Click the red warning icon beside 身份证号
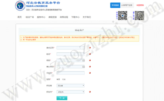Viewport: 164px width, 101px height. click(x=90, y=48)
